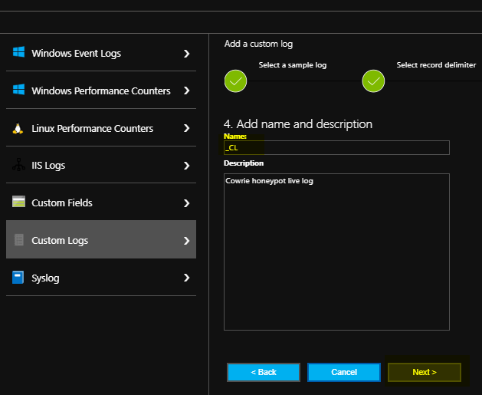Expand the Custom Fields chevron
482x395 pixels.
[x=186, y=202]
